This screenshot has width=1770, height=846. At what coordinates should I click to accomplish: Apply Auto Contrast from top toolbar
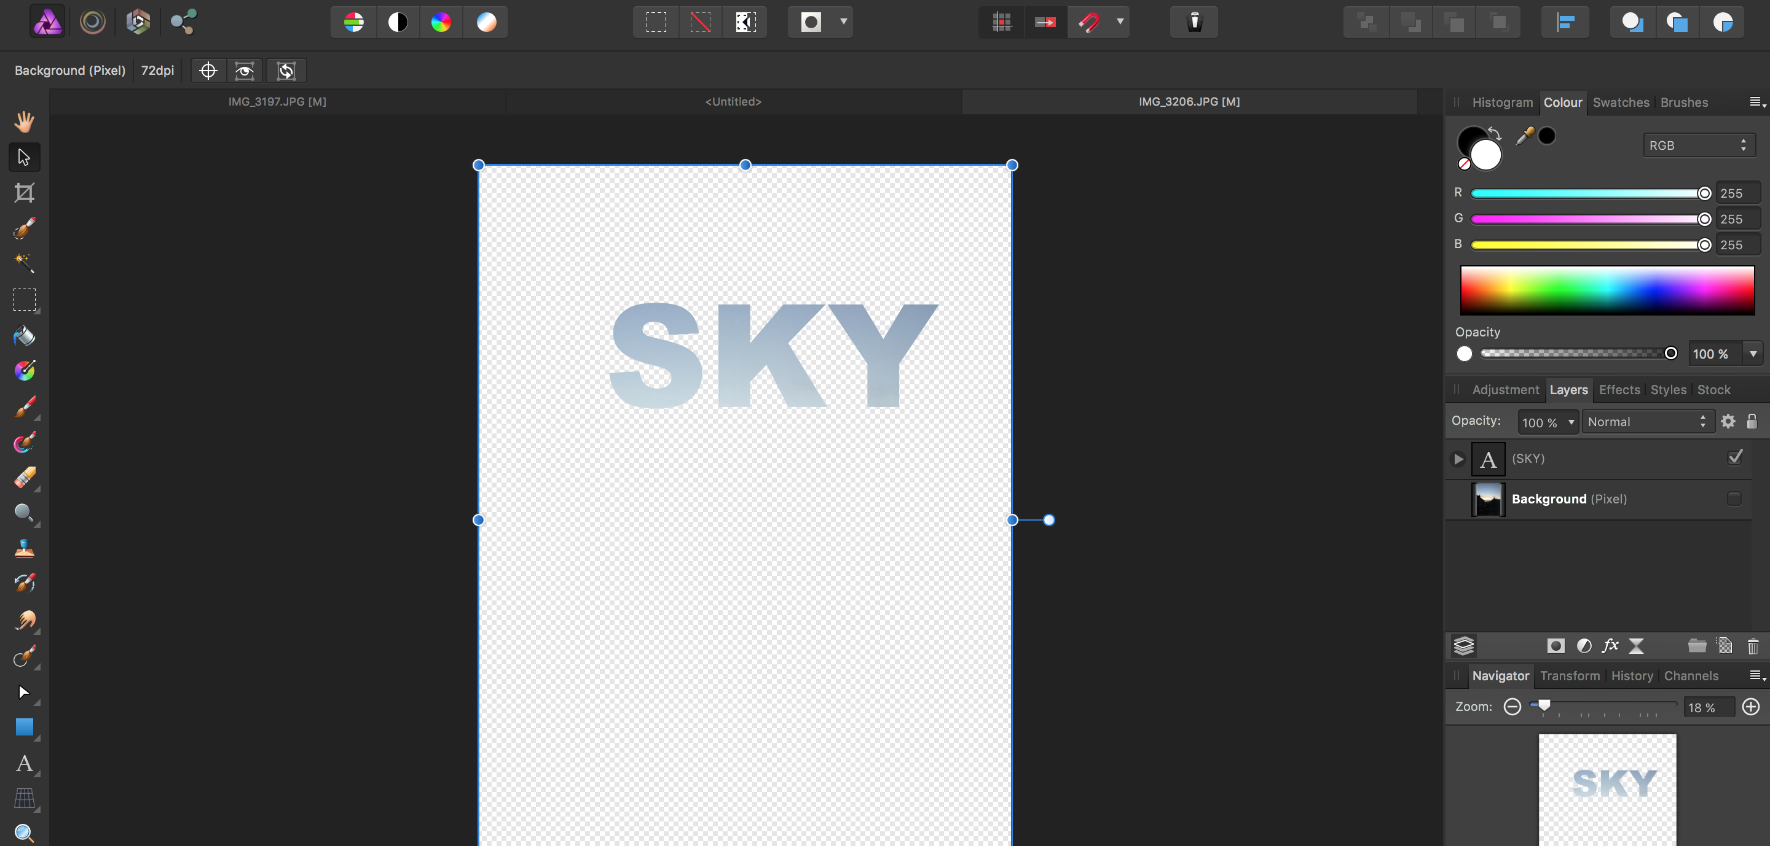398,22
